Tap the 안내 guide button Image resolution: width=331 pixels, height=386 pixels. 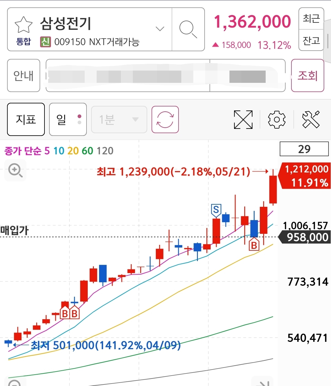[x=24, y=75]
